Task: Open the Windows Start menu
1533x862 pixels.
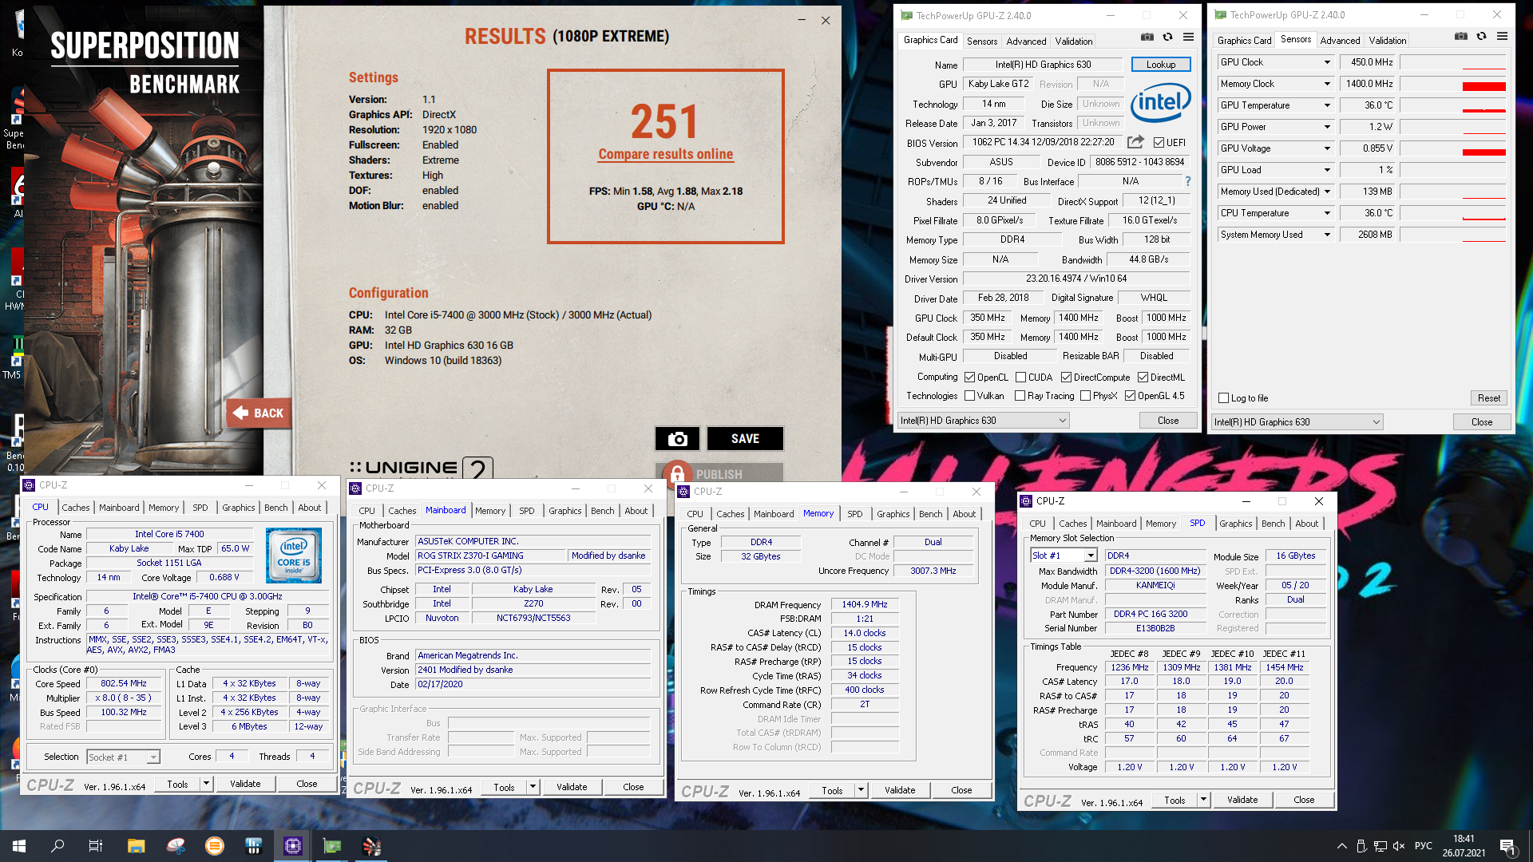Action: click(19, 846)
